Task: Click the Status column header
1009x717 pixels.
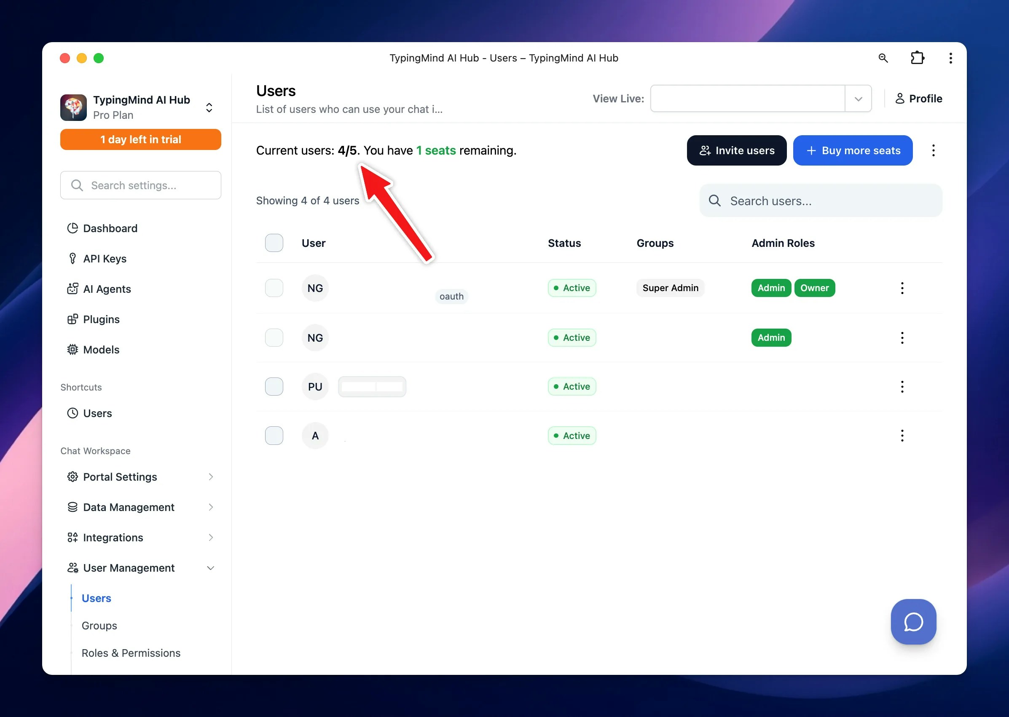Action: [564, 243]
